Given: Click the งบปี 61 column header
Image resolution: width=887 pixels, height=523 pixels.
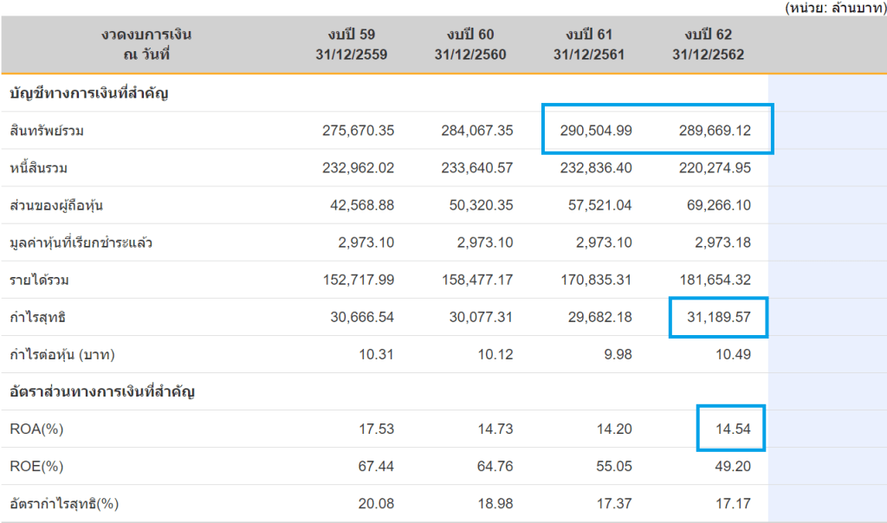Looking at the screenshot, I should point(589,44).
